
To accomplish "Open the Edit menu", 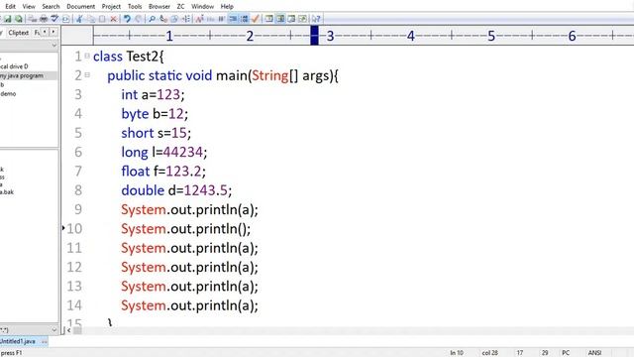I will click(x=10, y=7).
